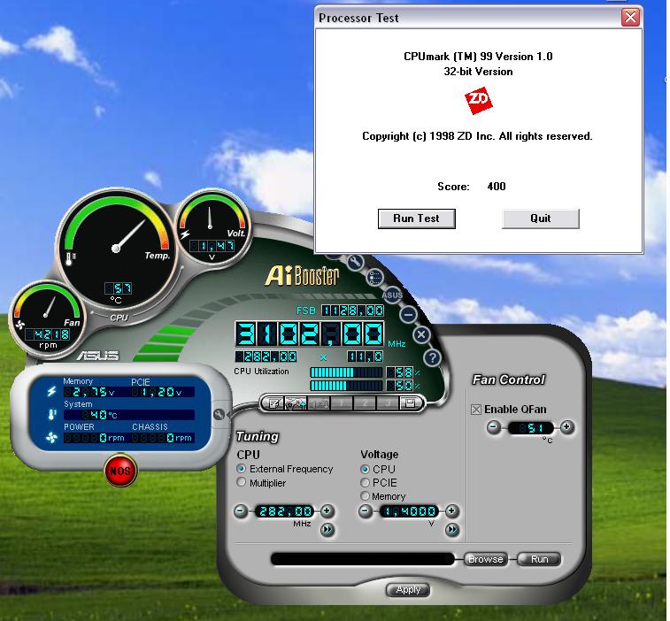Decrease voltage with minus button
The image size is (670, 621).
[366, 510]
